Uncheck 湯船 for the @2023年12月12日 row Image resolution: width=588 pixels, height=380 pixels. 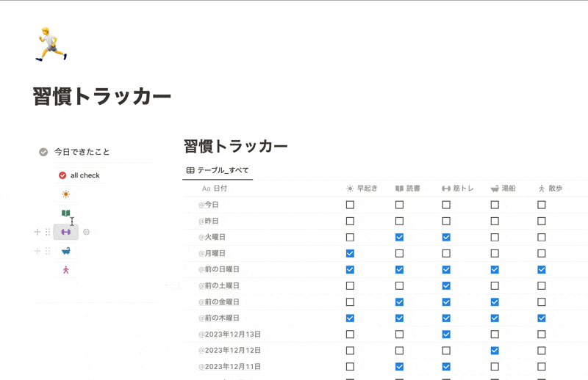pos(495,351)
